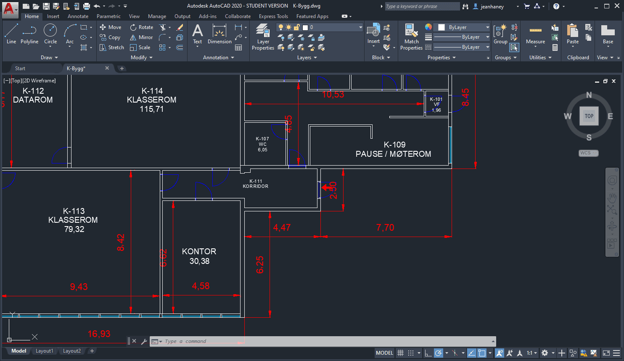Toggle annotation objects visibility
The height and width of the screenshot is (361, 624).
pos(500,353)
